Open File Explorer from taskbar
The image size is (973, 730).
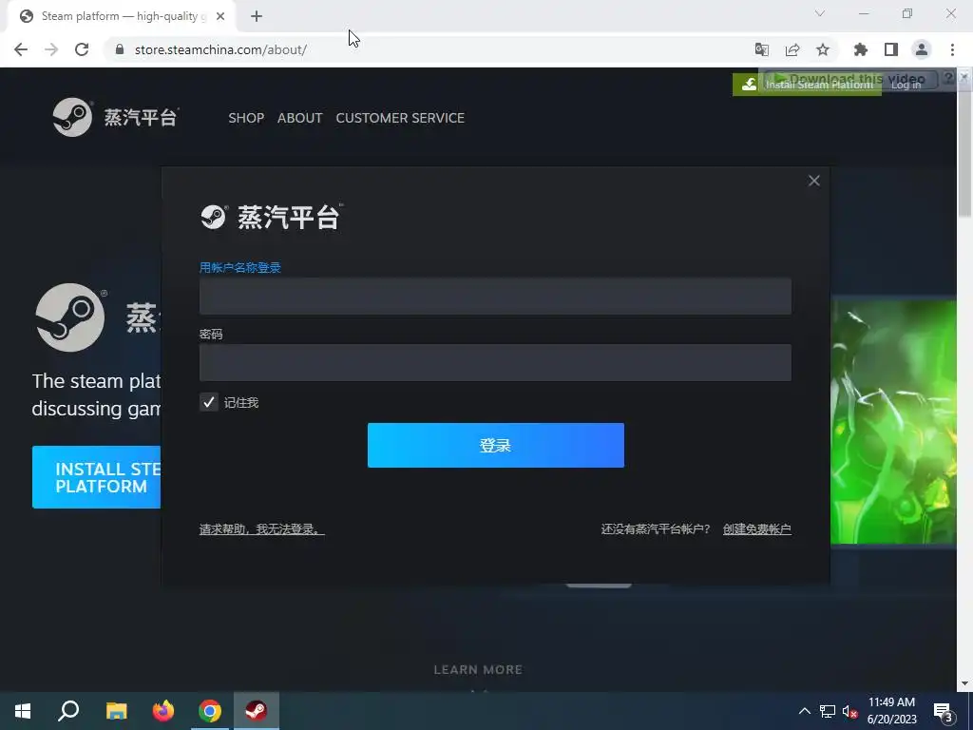click(116, 711)
